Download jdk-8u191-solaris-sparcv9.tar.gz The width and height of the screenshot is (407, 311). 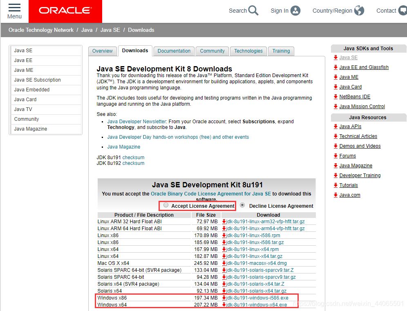coord(261,277)
